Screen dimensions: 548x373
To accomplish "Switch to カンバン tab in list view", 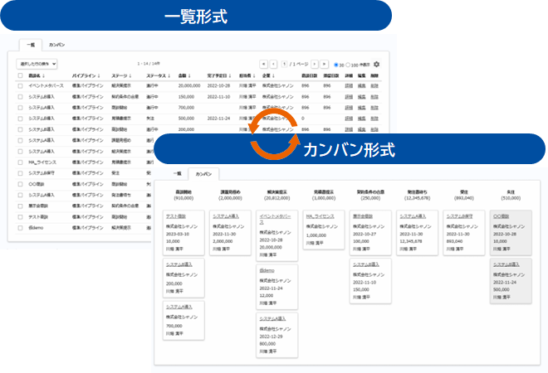I will (56, 45).
